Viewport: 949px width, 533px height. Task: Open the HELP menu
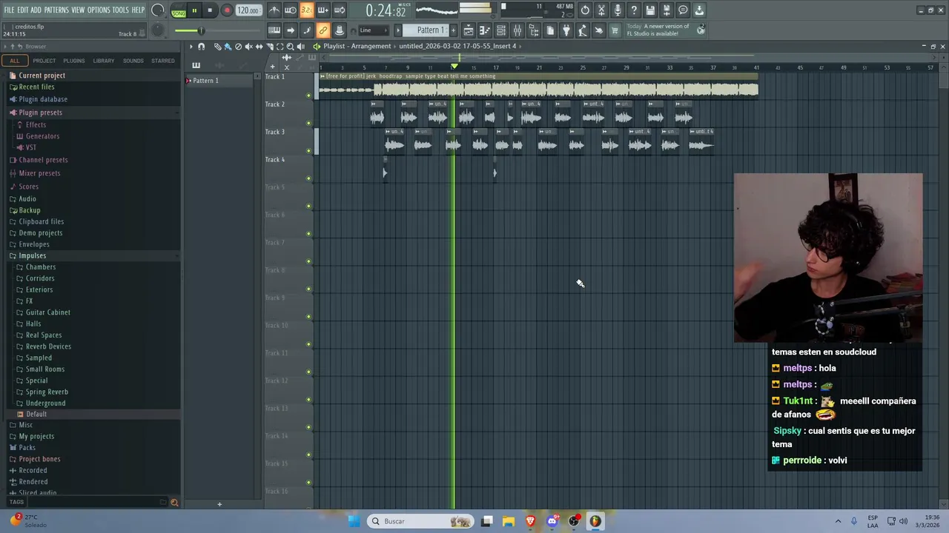[x=139, y=10]
